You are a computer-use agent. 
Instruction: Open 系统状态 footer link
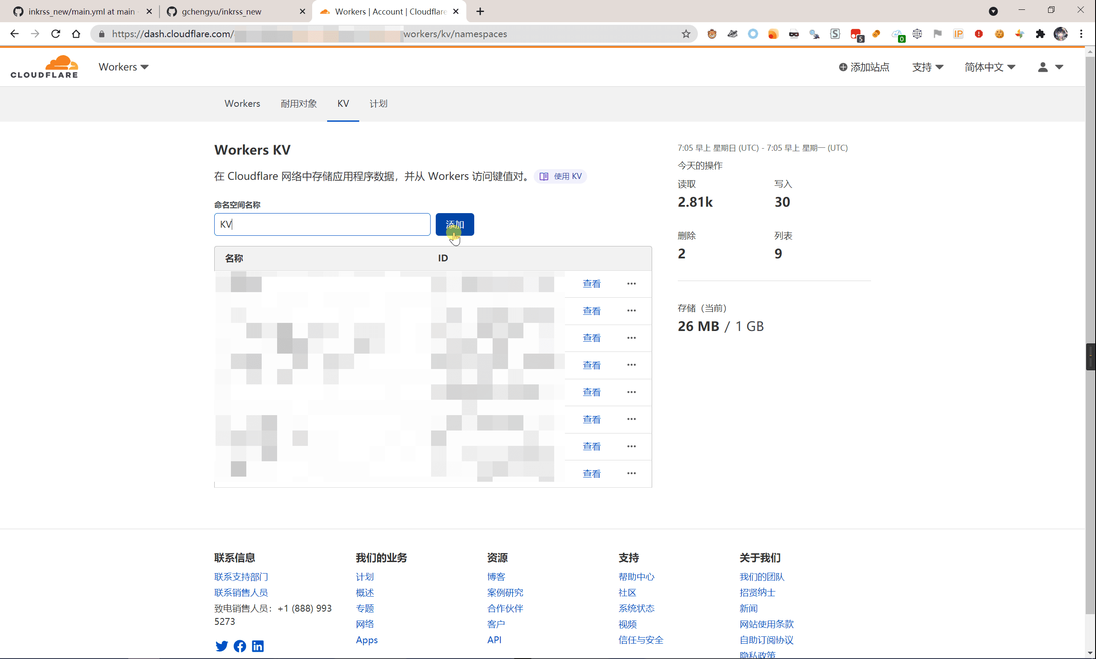[x=636, y=608]
